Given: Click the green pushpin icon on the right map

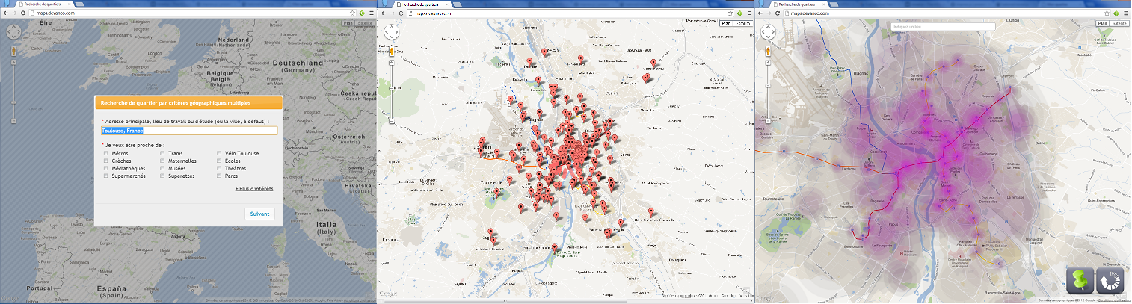Looking at the screenshot, I should [1079, 280].
